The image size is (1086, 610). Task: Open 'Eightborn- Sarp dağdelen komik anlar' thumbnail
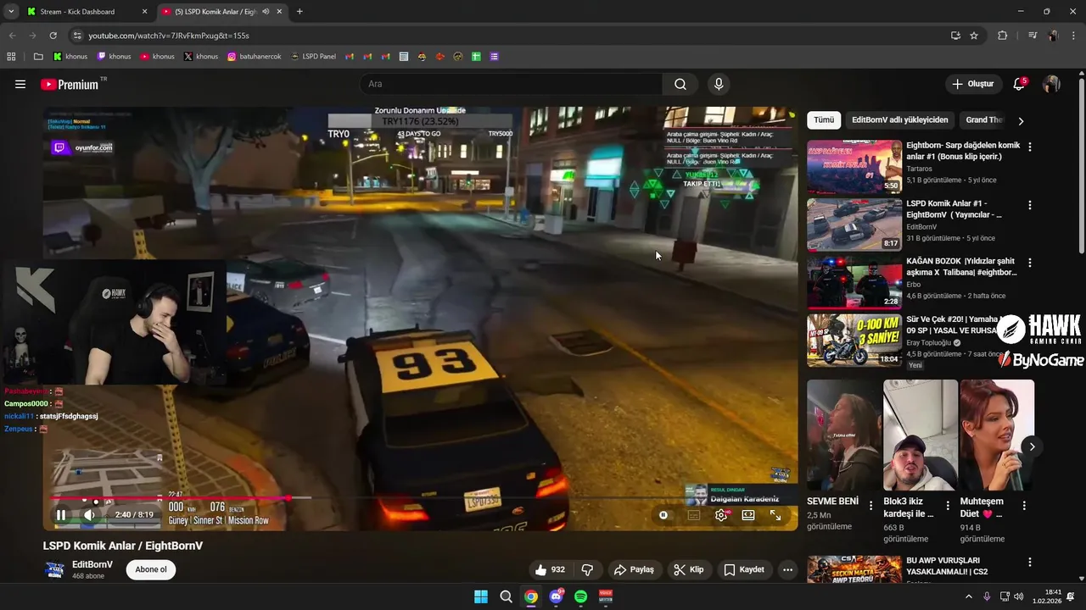[x=854, y=167]
